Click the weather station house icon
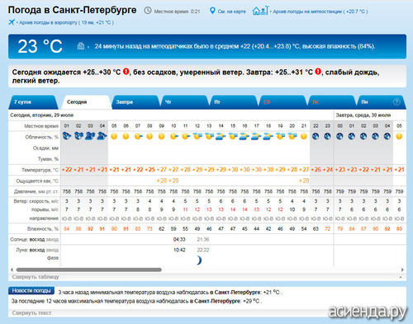The height and width of the screenshot is (324, 413). [260, 11]
